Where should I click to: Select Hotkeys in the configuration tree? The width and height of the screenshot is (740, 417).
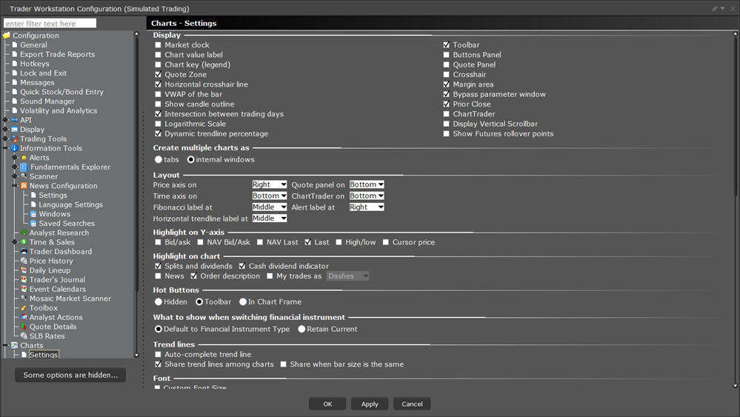35,64
